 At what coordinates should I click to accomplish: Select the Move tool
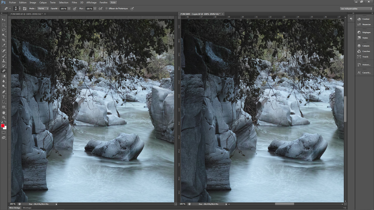[x=4, y=20]
